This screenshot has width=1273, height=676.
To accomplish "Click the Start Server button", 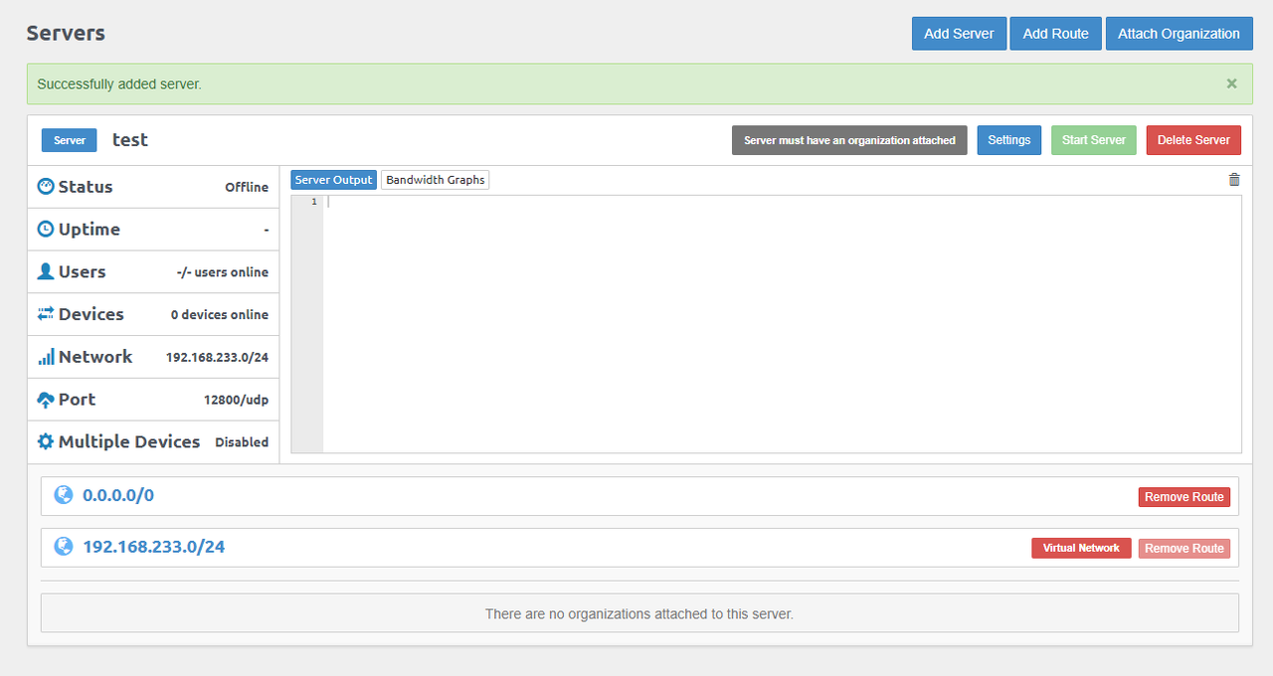I will [x=1094, y=140].
